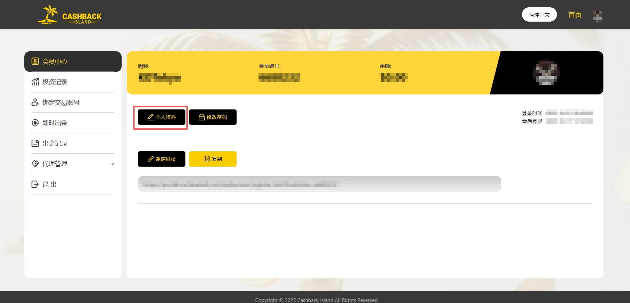Click the 复制 button to copy link
This screenshot has height=303, width=630.
coord(213,159)
